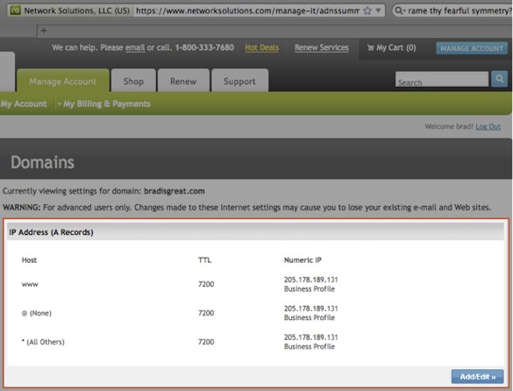Open My Billing & Payments submenu
Image resolution: width=513 pixels, height=391 pixels.
(107, 103)
